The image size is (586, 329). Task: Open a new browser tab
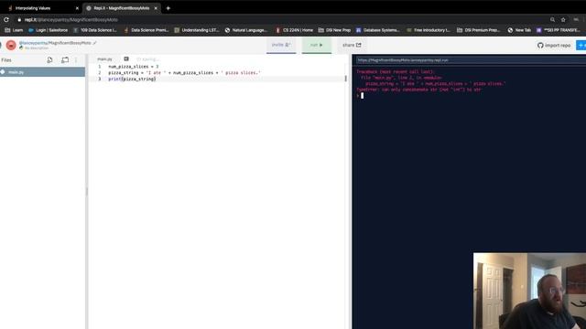pos(168,8)
